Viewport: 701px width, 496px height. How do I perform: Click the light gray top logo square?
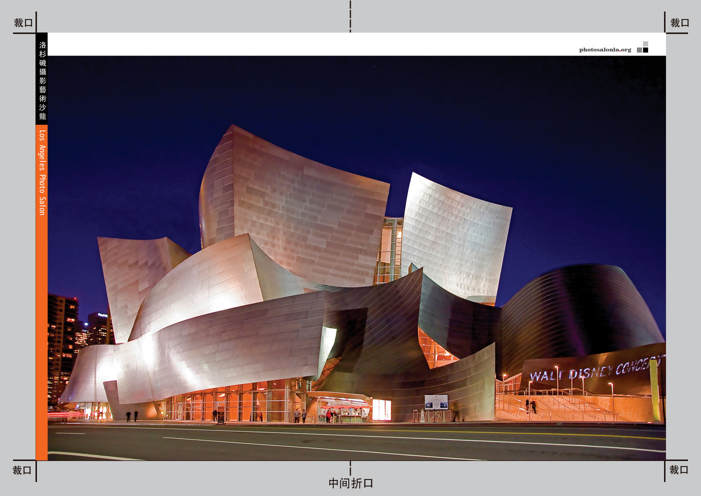646,44
